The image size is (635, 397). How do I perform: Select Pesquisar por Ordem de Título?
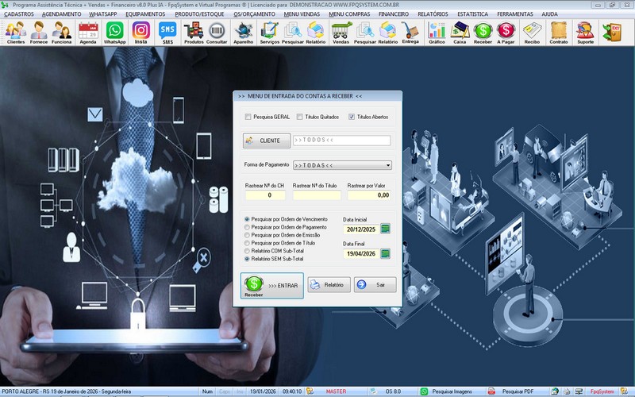[x=247, y=243]
